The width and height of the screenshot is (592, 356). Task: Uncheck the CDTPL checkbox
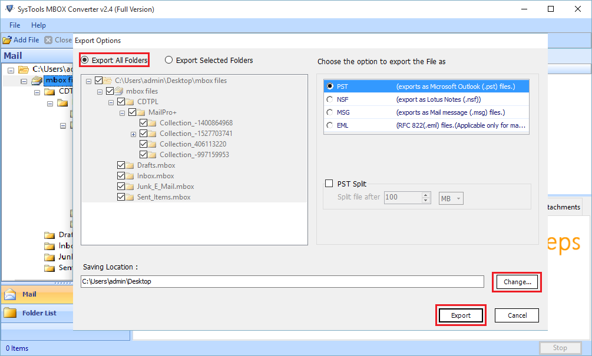tap(121, 101)
